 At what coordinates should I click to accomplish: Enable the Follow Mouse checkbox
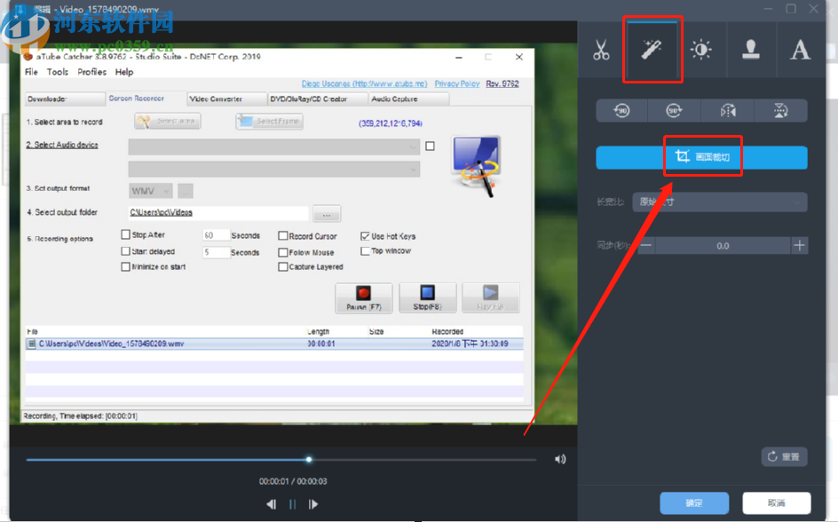[x=283, y=252]
